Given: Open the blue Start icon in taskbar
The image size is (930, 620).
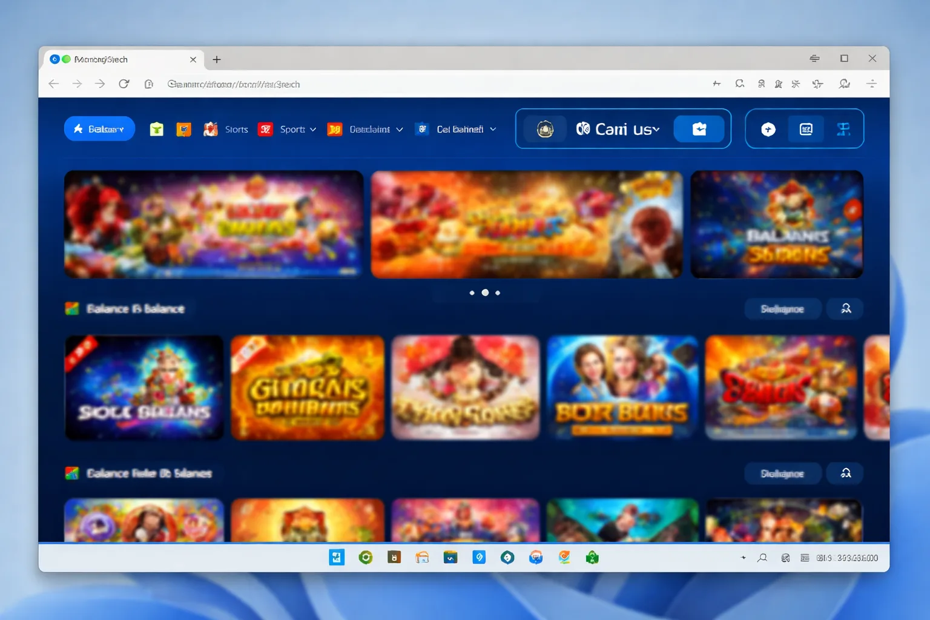Looking at the screenshot, I should (x=337, y=558).
